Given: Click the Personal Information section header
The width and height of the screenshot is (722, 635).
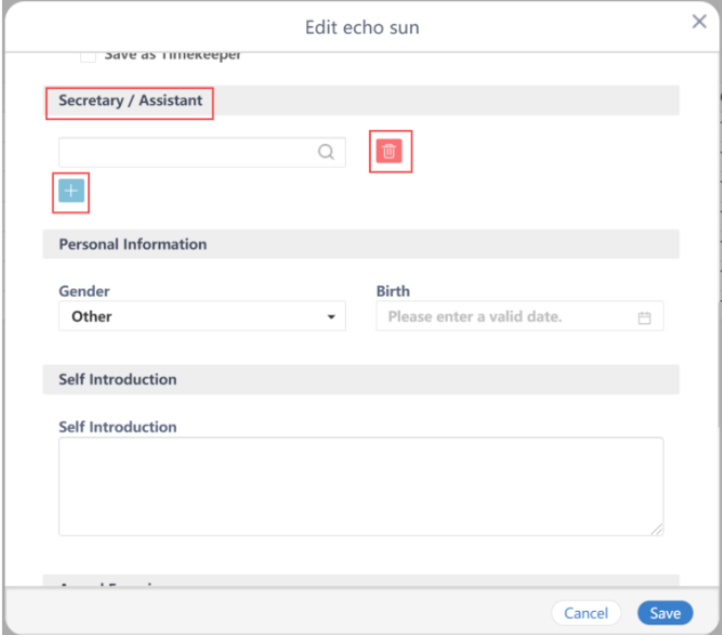Looking at the screenshot, I should (132, 244).
